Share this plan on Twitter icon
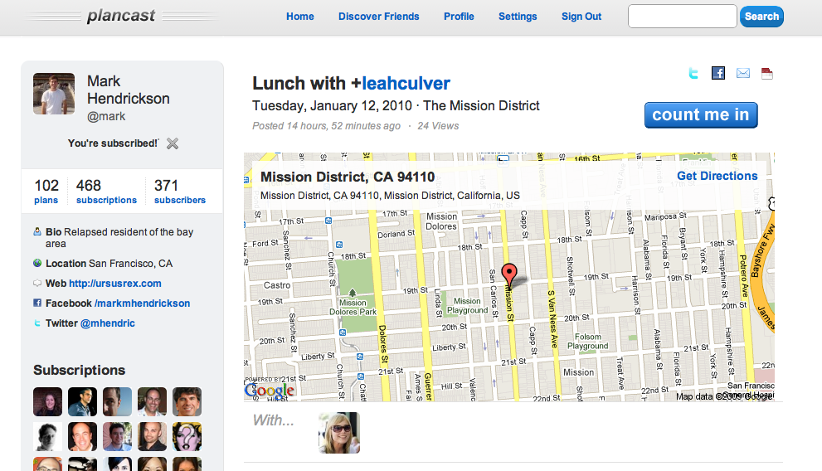This screenshot has width=822, height=471. coord(693,73)
